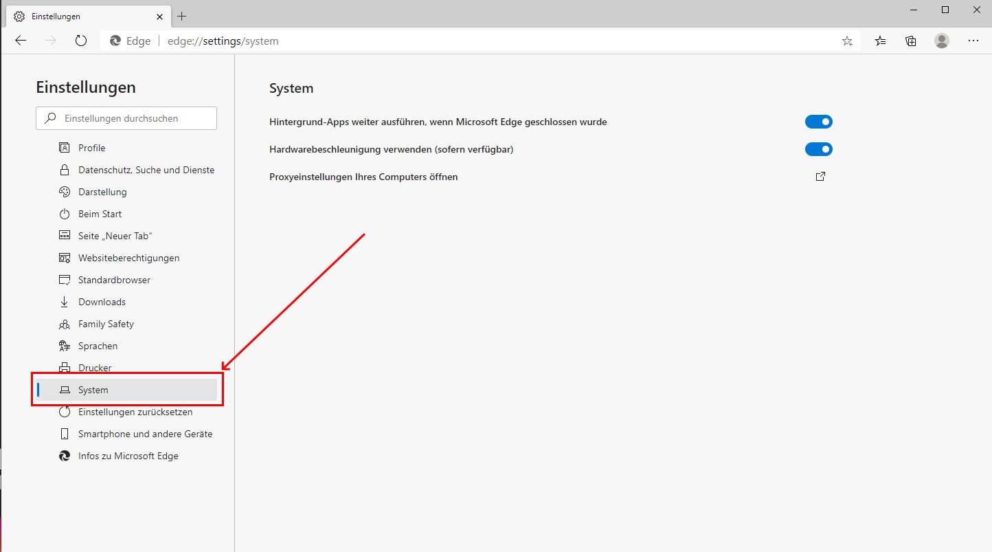Click the Einstellungen durchsuchen search field

[126, 118]
